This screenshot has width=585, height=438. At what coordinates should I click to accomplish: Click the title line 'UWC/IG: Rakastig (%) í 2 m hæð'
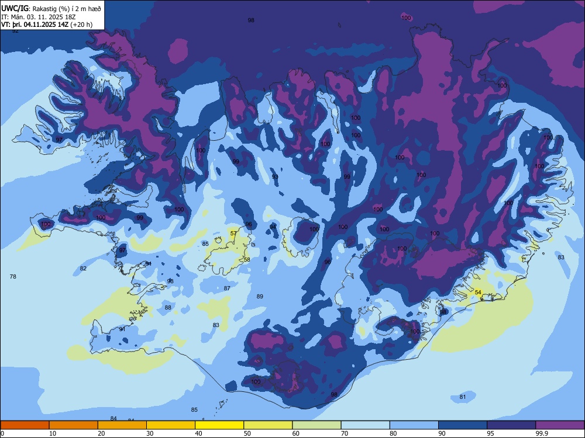(x=51, y=8)
